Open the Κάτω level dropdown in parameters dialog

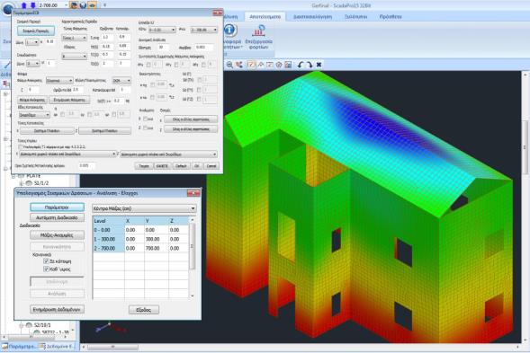(162, 30)
